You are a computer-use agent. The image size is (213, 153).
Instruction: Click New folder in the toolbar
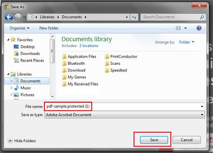pos(49,28)
